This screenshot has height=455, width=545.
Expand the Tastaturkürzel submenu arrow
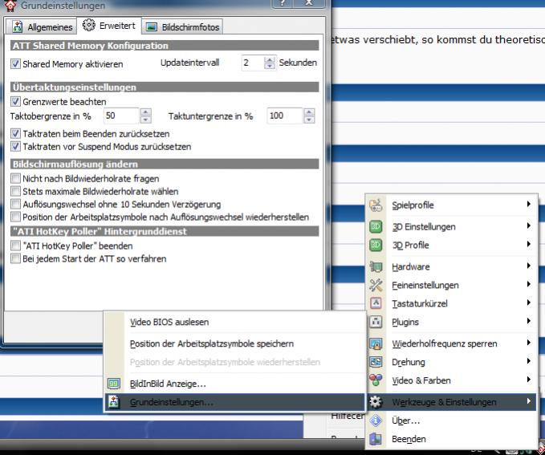coord(528,303)
